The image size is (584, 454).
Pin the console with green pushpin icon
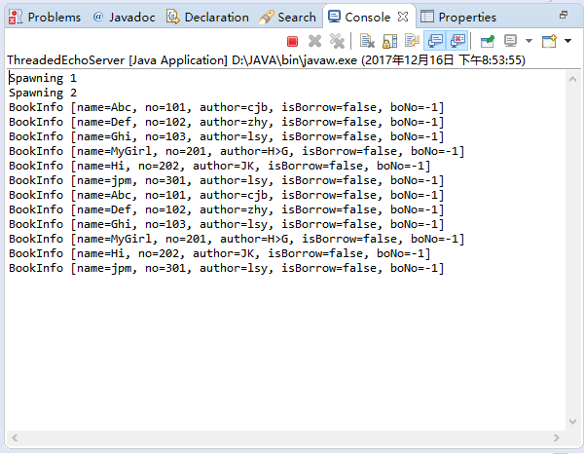[x=488, y=41]
